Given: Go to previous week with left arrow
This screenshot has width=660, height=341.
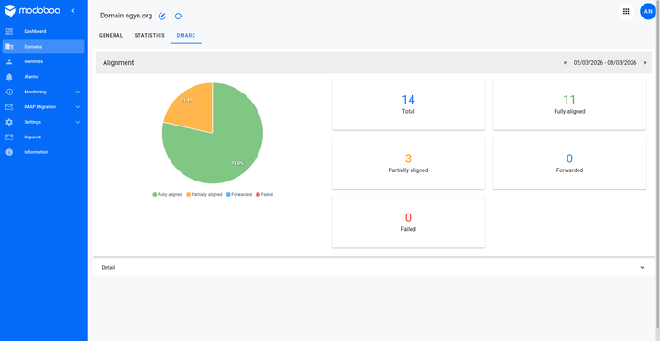Looking at the screenshot, I should click(x=566, y=63).
